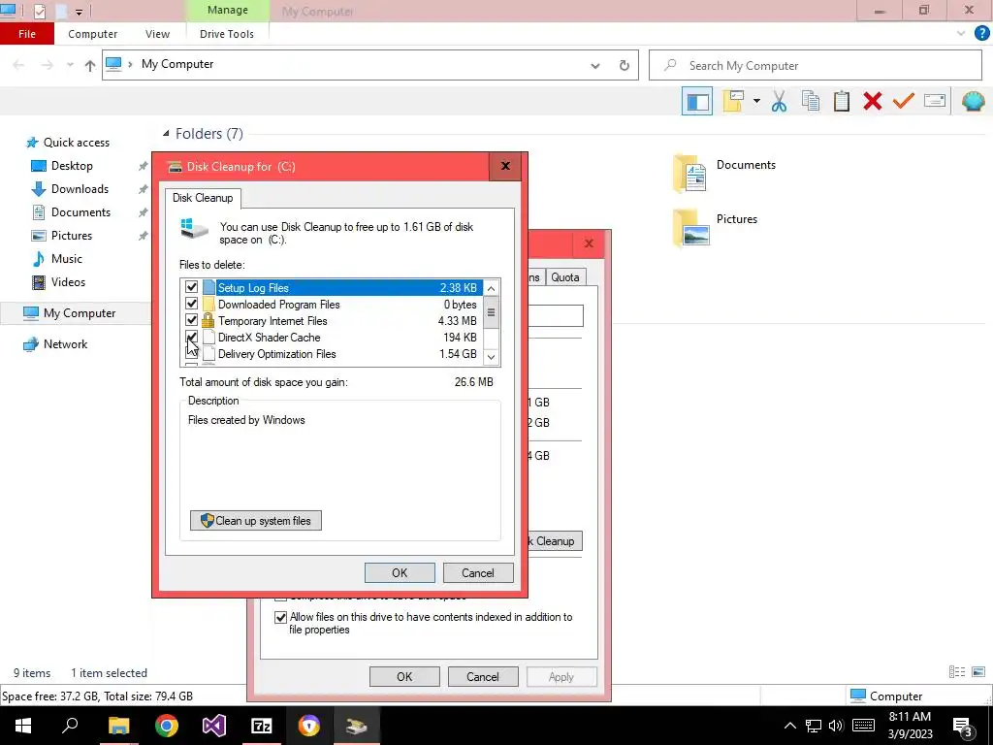Click the orange checkmark icon in toolbar
Screen dimensions: 993x745
[904, 101]
